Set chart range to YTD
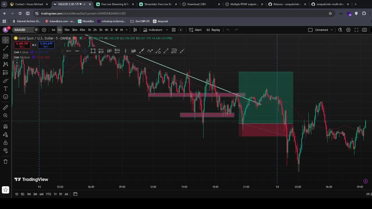372x209 pixels. tap(48, 194)
